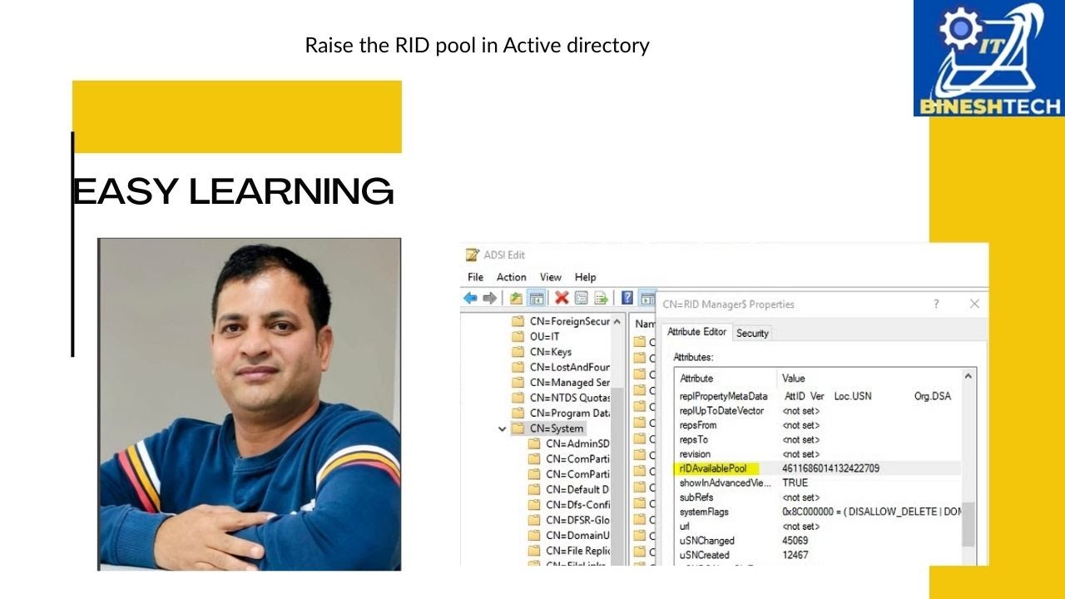The image size is (1065, 599).
Task: Click the BineshTech logo
Action: pos(989,58)
